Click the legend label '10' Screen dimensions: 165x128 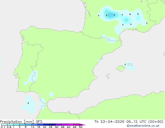click(33, 127)
